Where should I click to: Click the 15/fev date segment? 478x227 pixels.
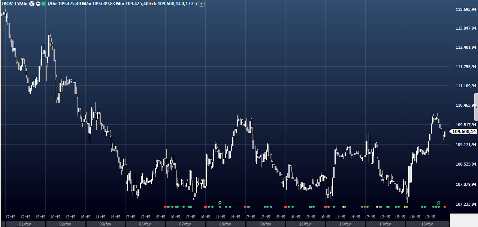(x=427, y=224)
